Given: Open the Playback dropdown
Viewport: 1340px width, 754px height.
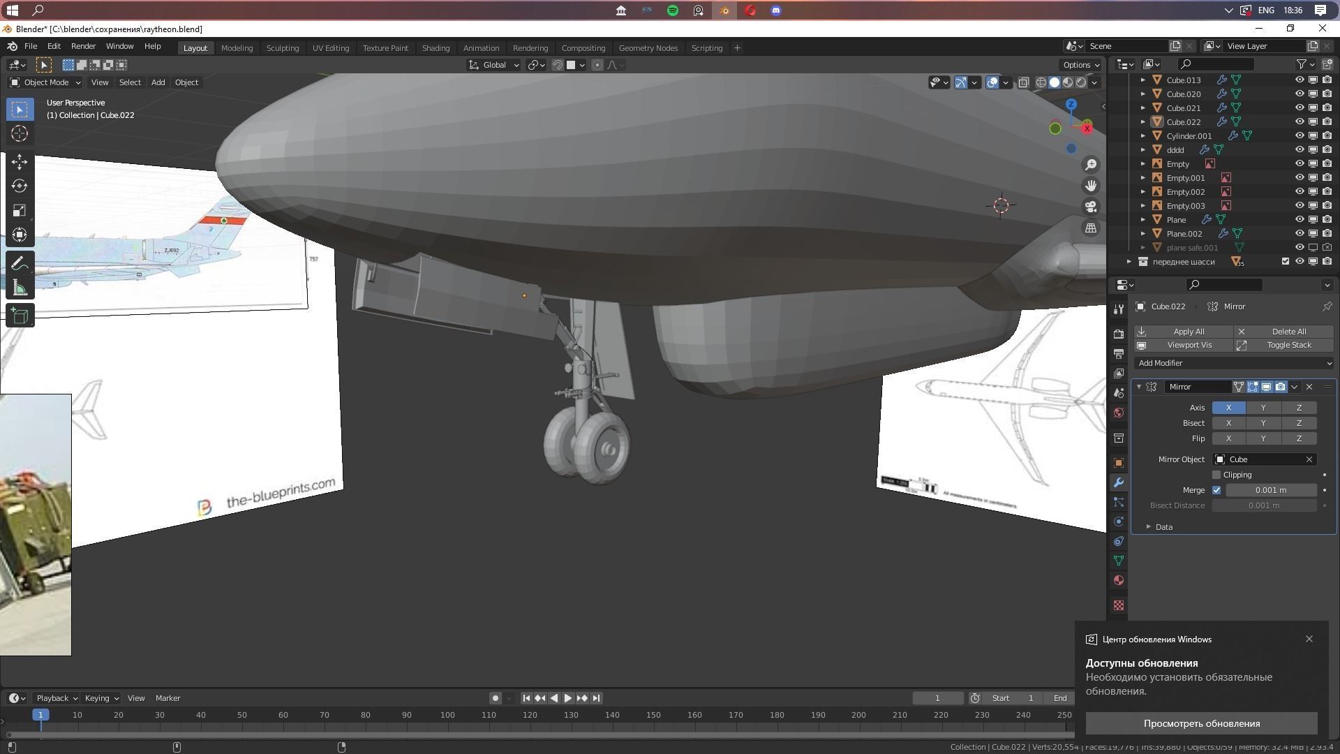Looking at the screenshot, I should coord(57,698).
